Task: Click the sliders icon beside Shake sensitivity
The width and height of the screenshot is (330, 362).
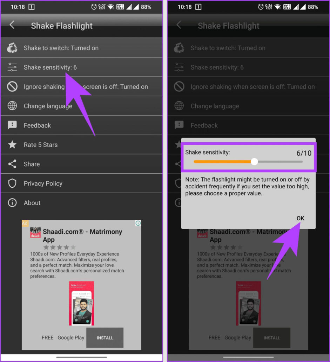Action: pyautogui.click(x=12, y=67)
